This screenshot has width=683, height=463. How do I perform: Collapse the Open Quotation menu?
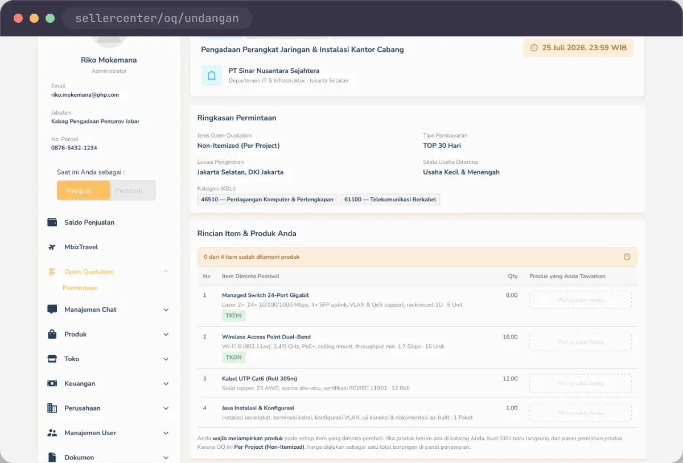pyautogui.click(x=166, y=272)
